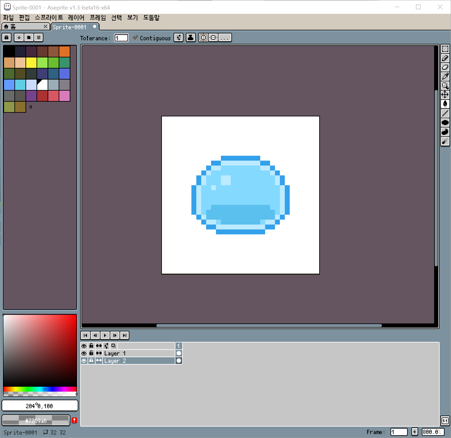The image size is (451, 438).
Task: Select the Pencil tool
Action: tap(445, 58)
